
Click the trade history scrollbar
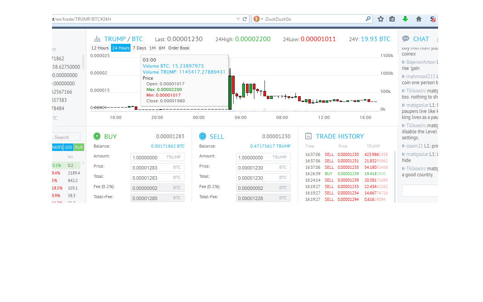(x=395, y=177)
